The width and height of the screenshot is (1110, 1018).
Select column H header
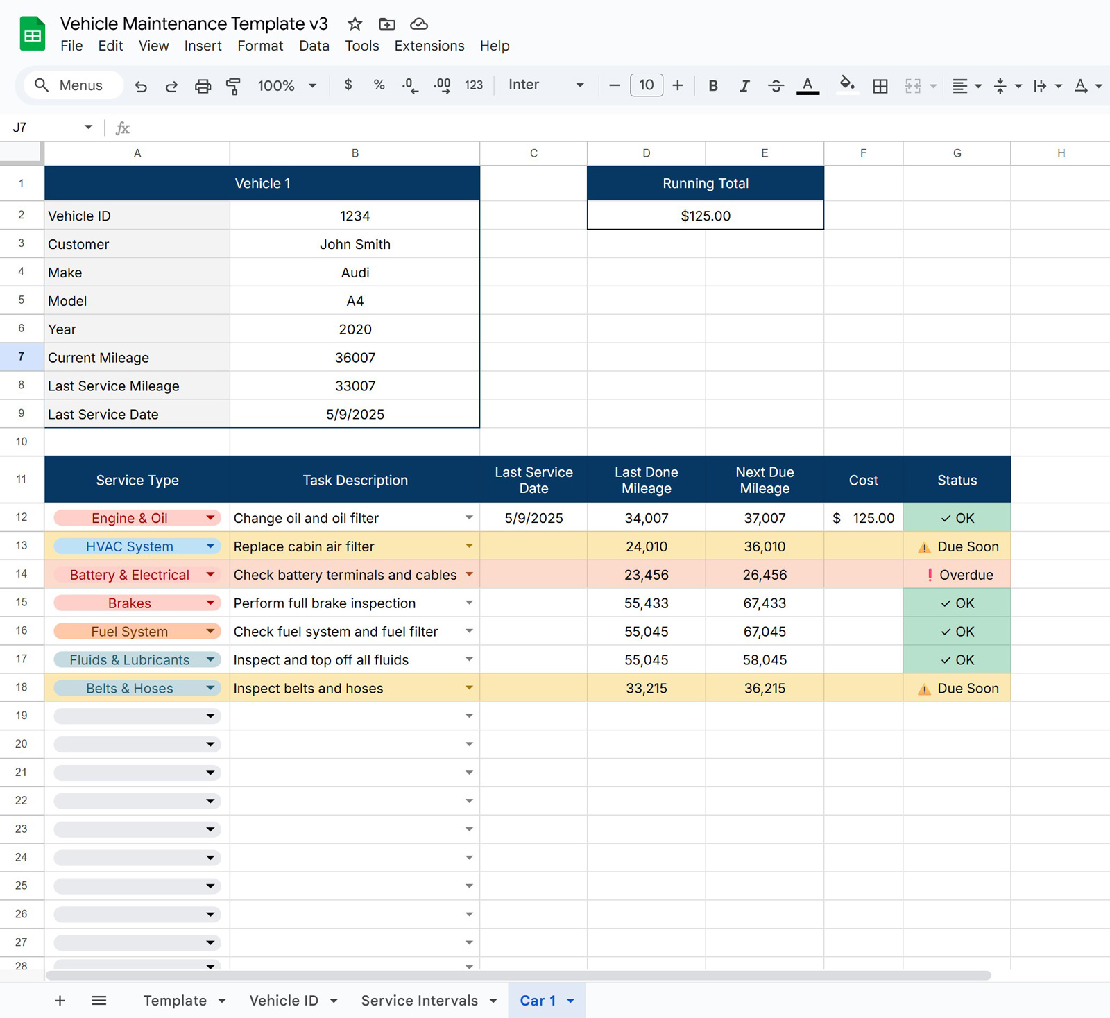point(1061,153)
